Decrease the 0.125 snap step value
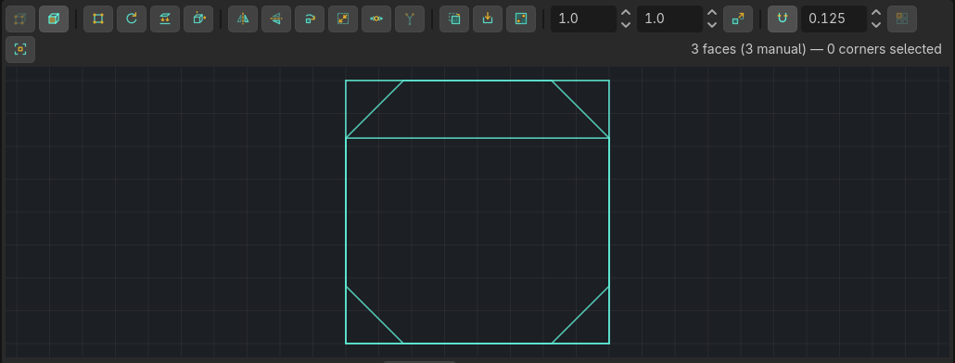Image resolution: width=955 pixels, height=363 pixels. click(876, 25)
